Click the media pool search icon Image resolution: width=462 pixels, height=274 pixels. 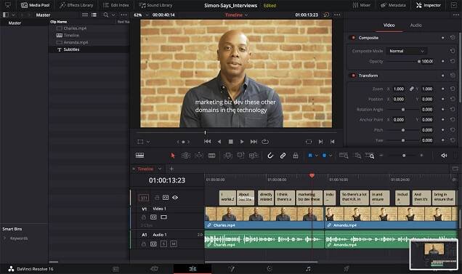[x=106, y=15]
